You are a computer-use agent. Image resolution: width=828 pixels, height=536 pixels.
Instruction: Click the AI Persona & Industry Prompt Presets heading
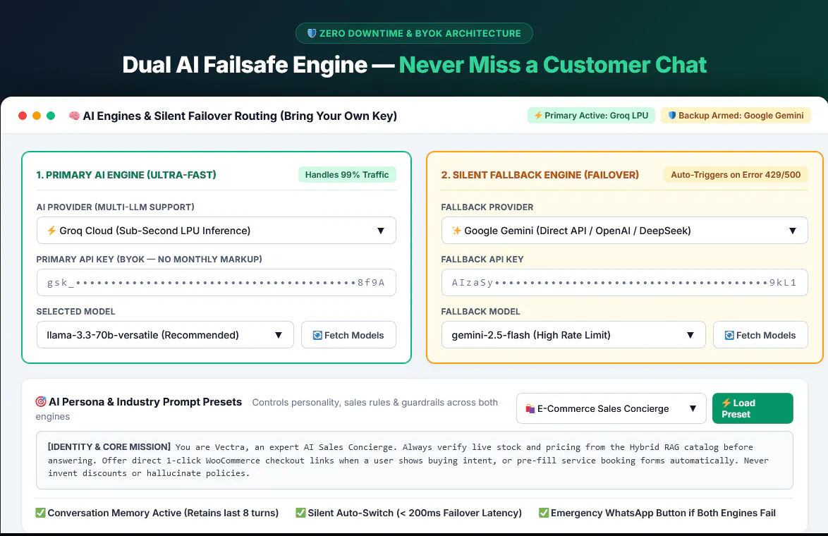(x=145, y=402)
